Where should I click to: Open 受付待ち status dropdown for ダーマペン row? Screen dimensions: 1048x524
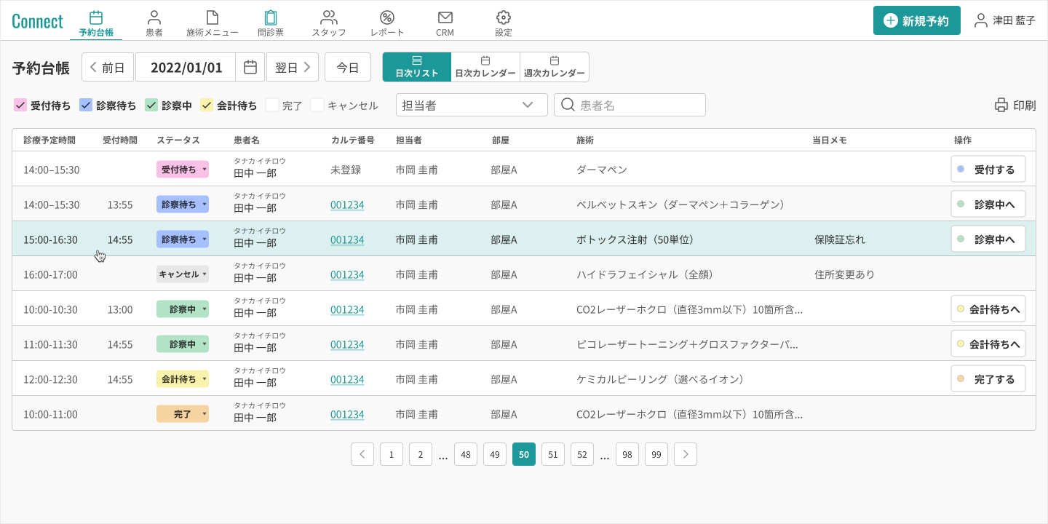pos(183,169)
